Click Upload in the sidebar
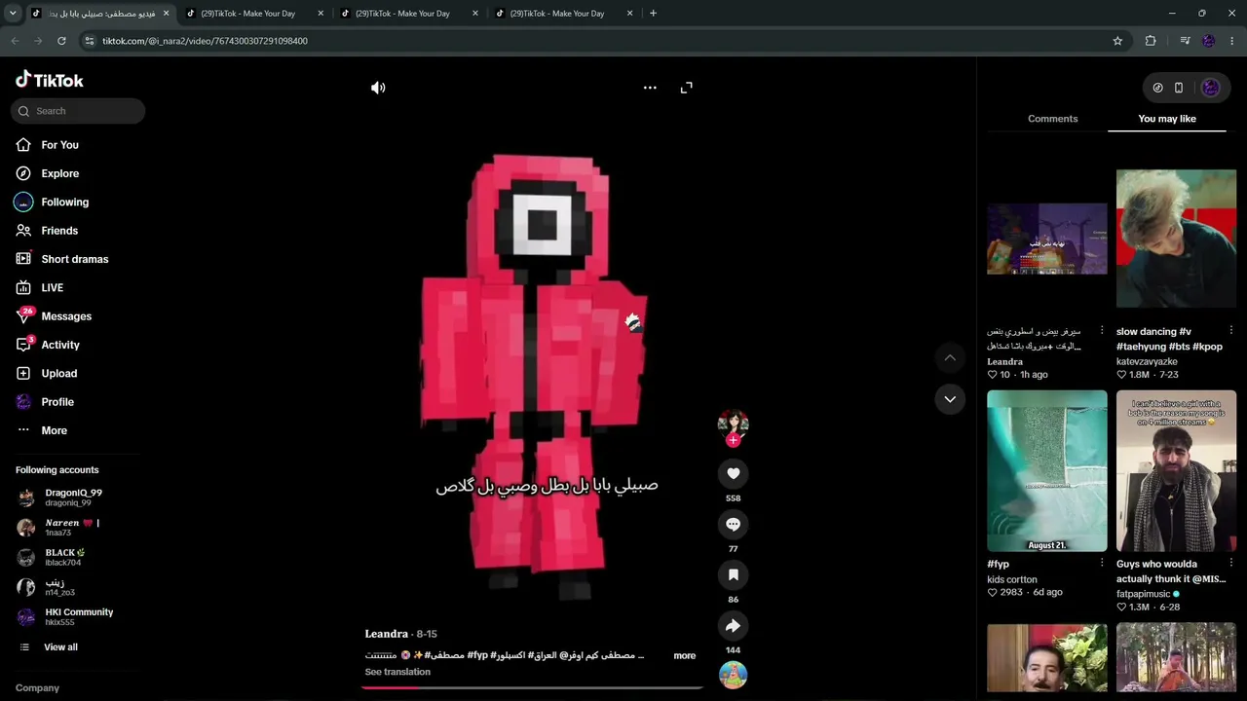1247x701 pixels. [58, 373]
